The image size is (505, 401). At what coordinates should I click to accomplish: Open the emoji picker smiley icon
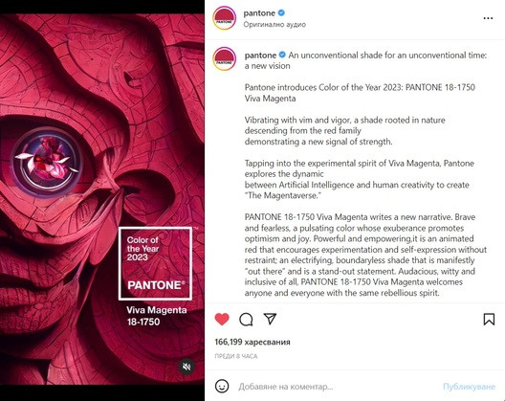pyautogui.click(x=222, y=386)
